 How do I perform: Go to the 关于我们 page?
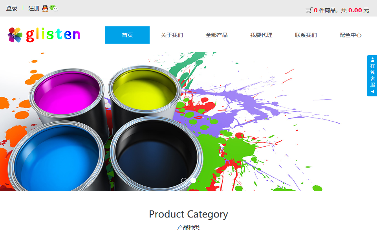point(172,35)
